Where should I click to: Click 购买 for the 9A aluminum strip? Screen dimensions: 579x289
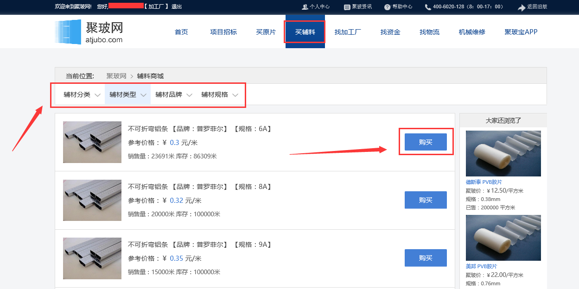pyautogui.click(x=426, y=258)
